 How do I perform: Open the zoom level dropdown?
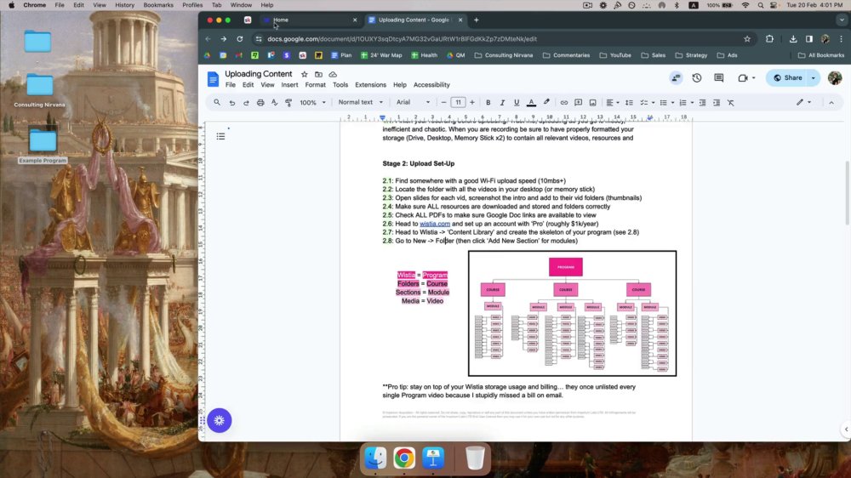[312, 103]
